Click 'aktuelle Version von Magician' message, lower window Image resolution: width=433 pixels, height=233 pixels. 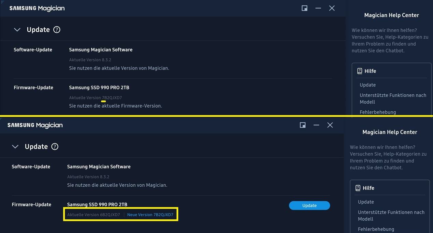coord(117,185)
